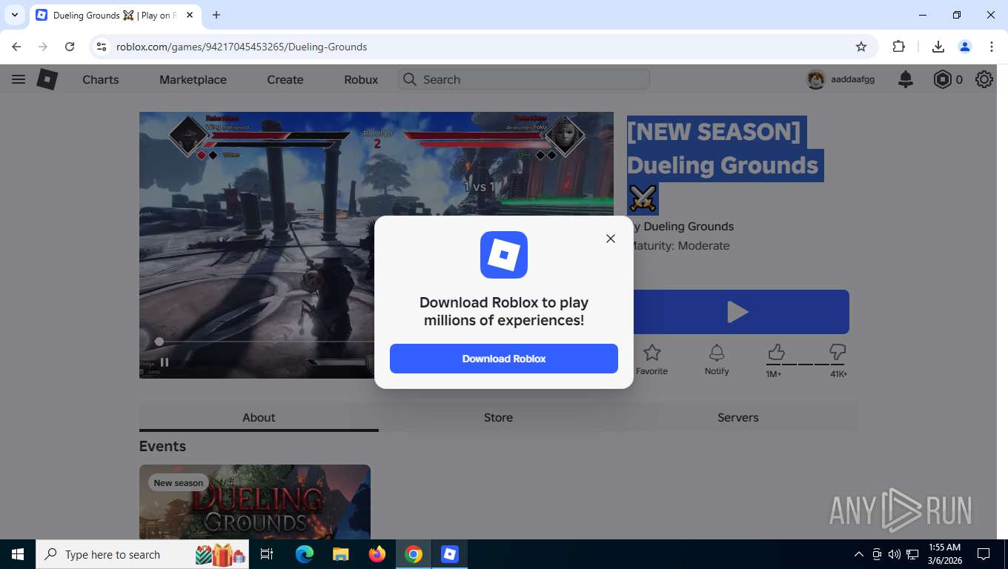Start the game with the play button
Image resolution: width=1008 pixels, height=569 pixels.
tap(737, 312)
